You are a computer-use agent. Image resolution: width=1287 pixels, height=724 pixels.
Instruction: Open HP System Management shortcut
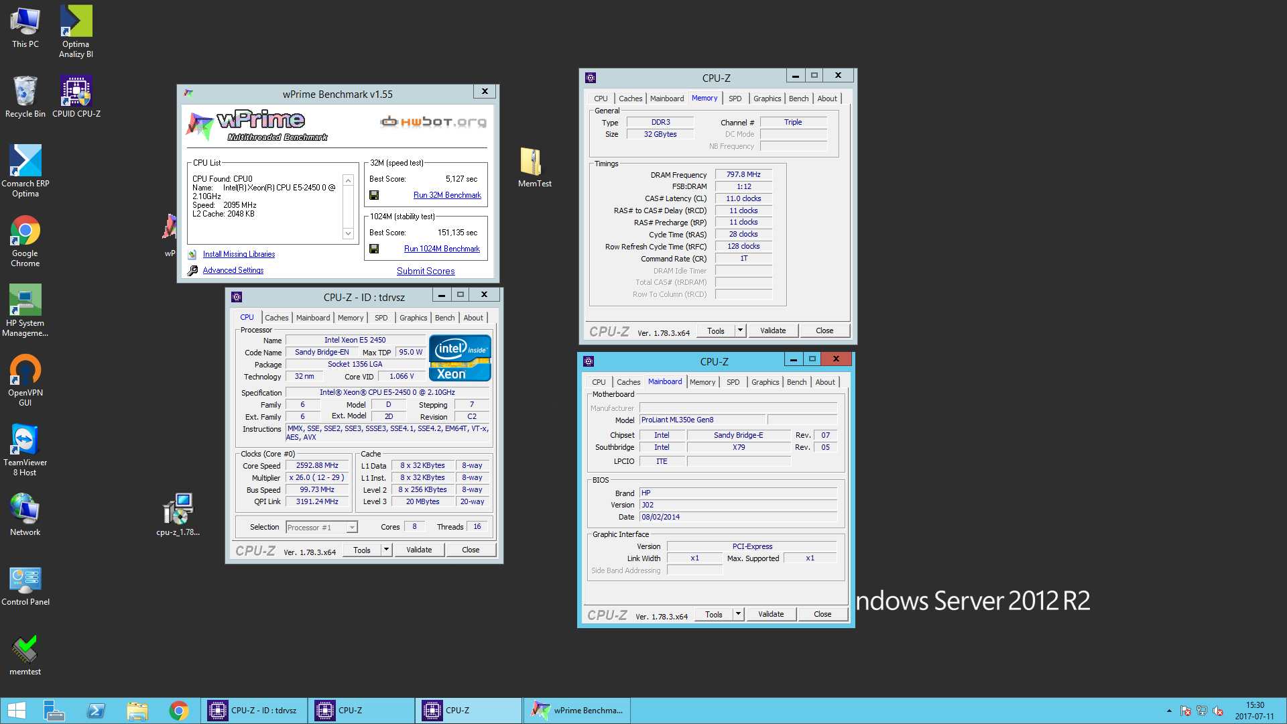click(25, 310)
